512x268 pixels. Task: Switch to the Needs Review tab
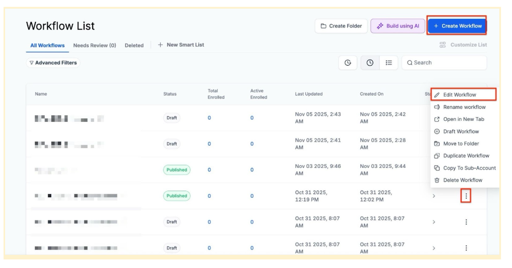pyautogui.click(x=94, y=46)
